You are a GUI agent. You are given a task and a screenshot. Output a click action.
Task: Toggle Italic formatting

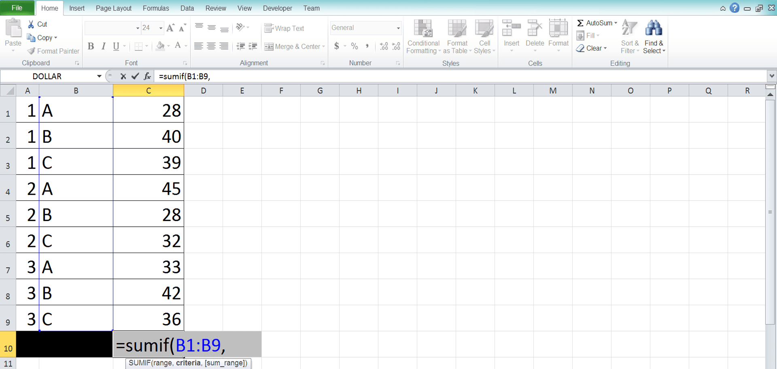coord(104,46)
